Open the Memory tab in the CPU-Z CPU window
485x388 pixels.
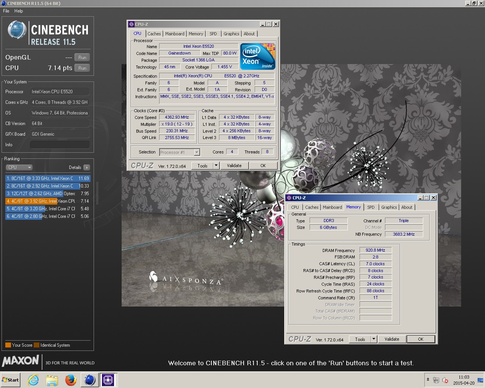(x=196, y=34)
